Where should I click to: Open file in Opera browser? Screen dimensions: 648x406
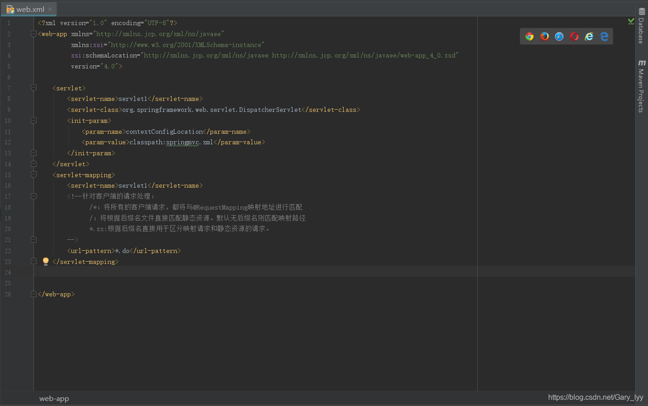click(x=574, y=37)
